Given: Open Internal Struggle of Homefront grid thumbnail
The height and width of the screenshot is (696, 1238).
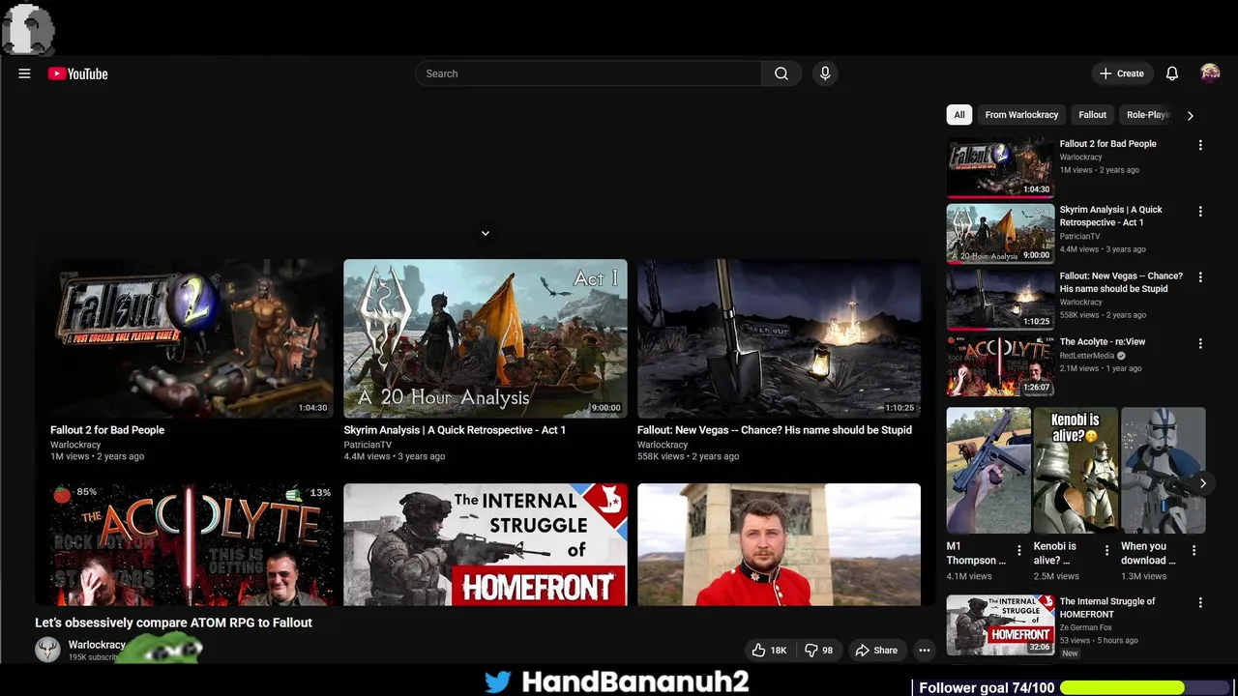Looking at the screenshot, I should tap(486, 544).
